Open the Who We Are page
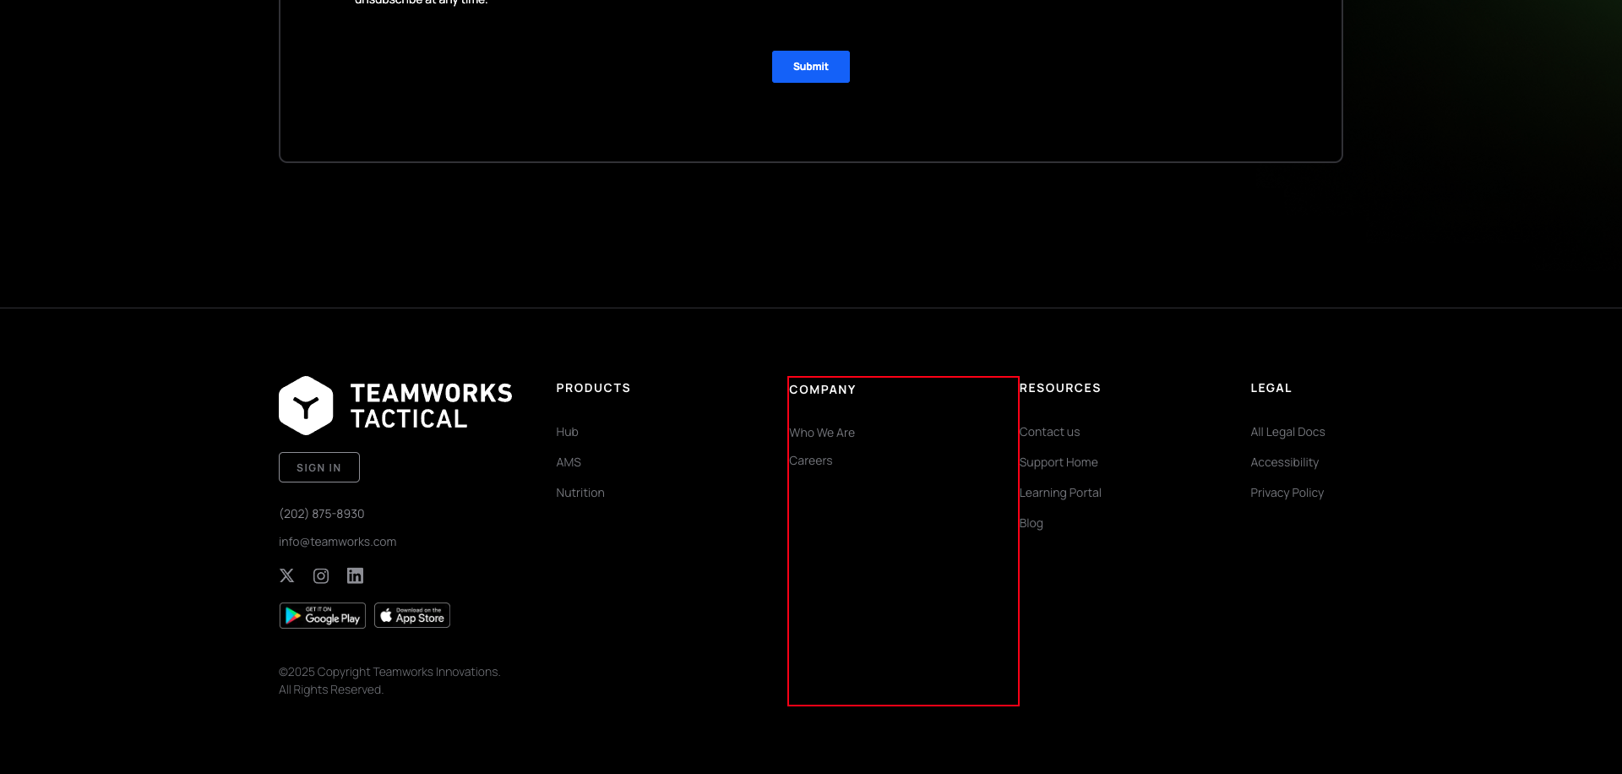Screen dimensions: 1622x774 (x=822, y=433)
